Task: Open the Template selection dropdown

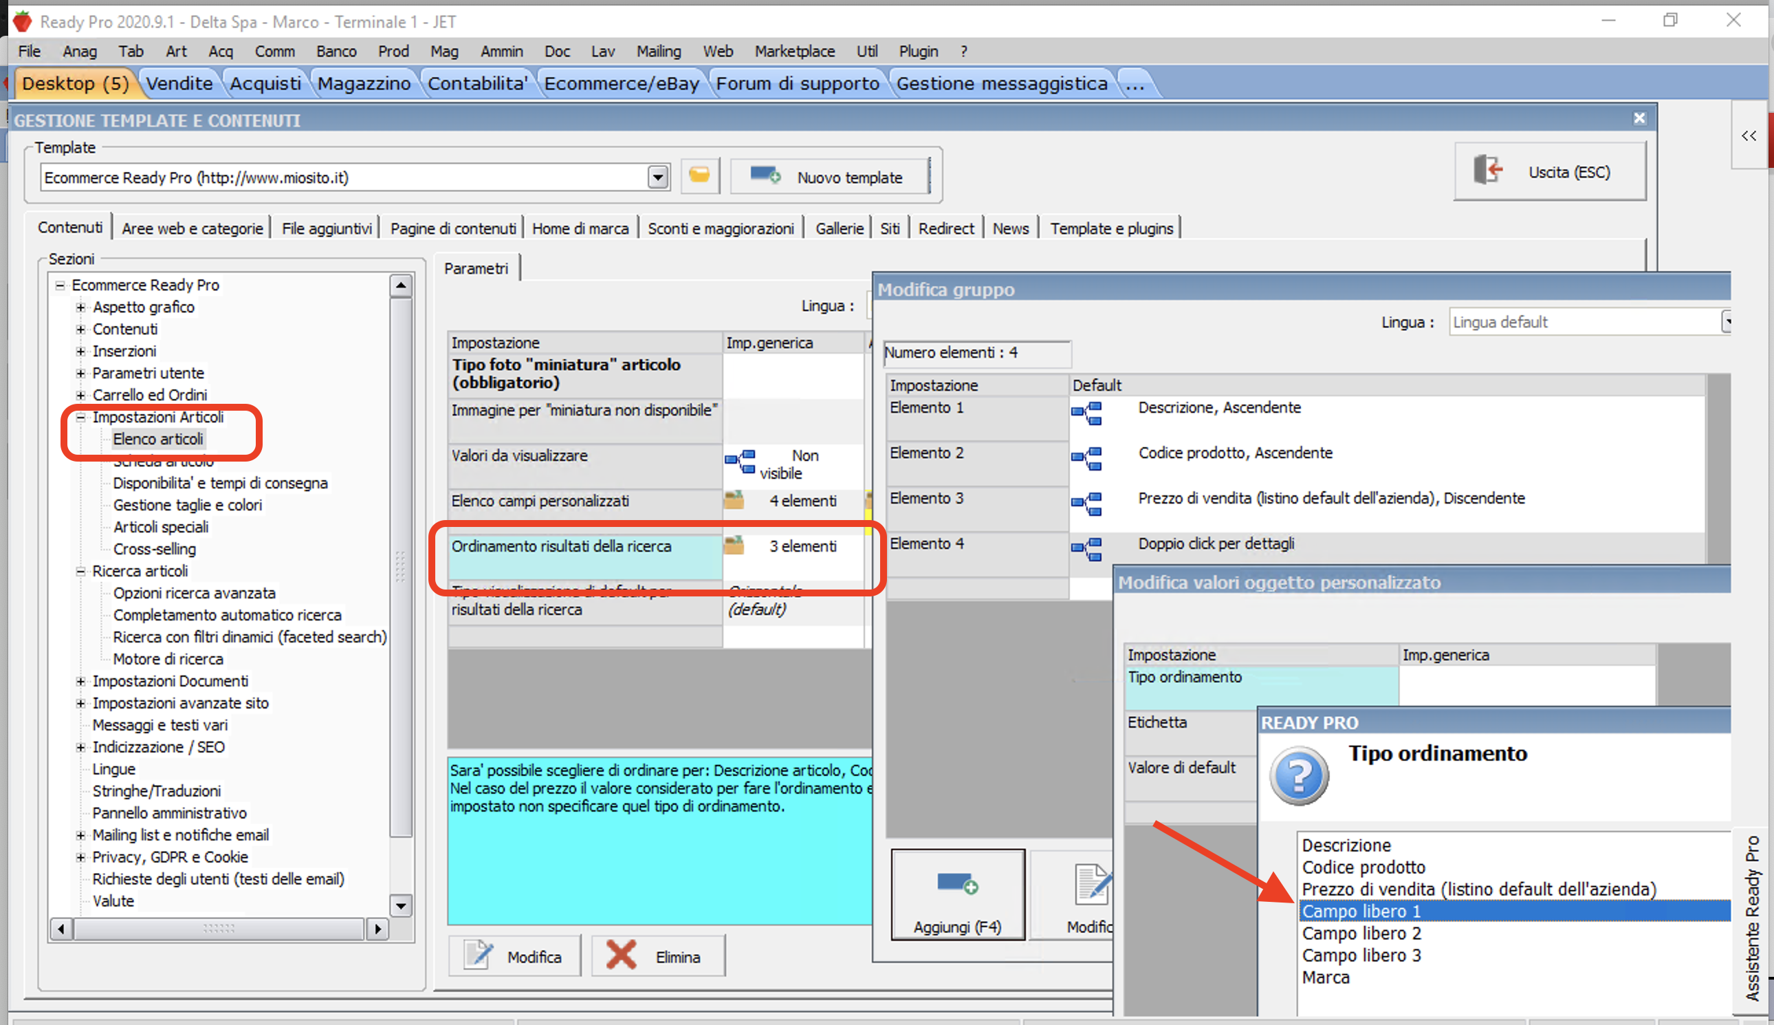Action: pos(657,177)
